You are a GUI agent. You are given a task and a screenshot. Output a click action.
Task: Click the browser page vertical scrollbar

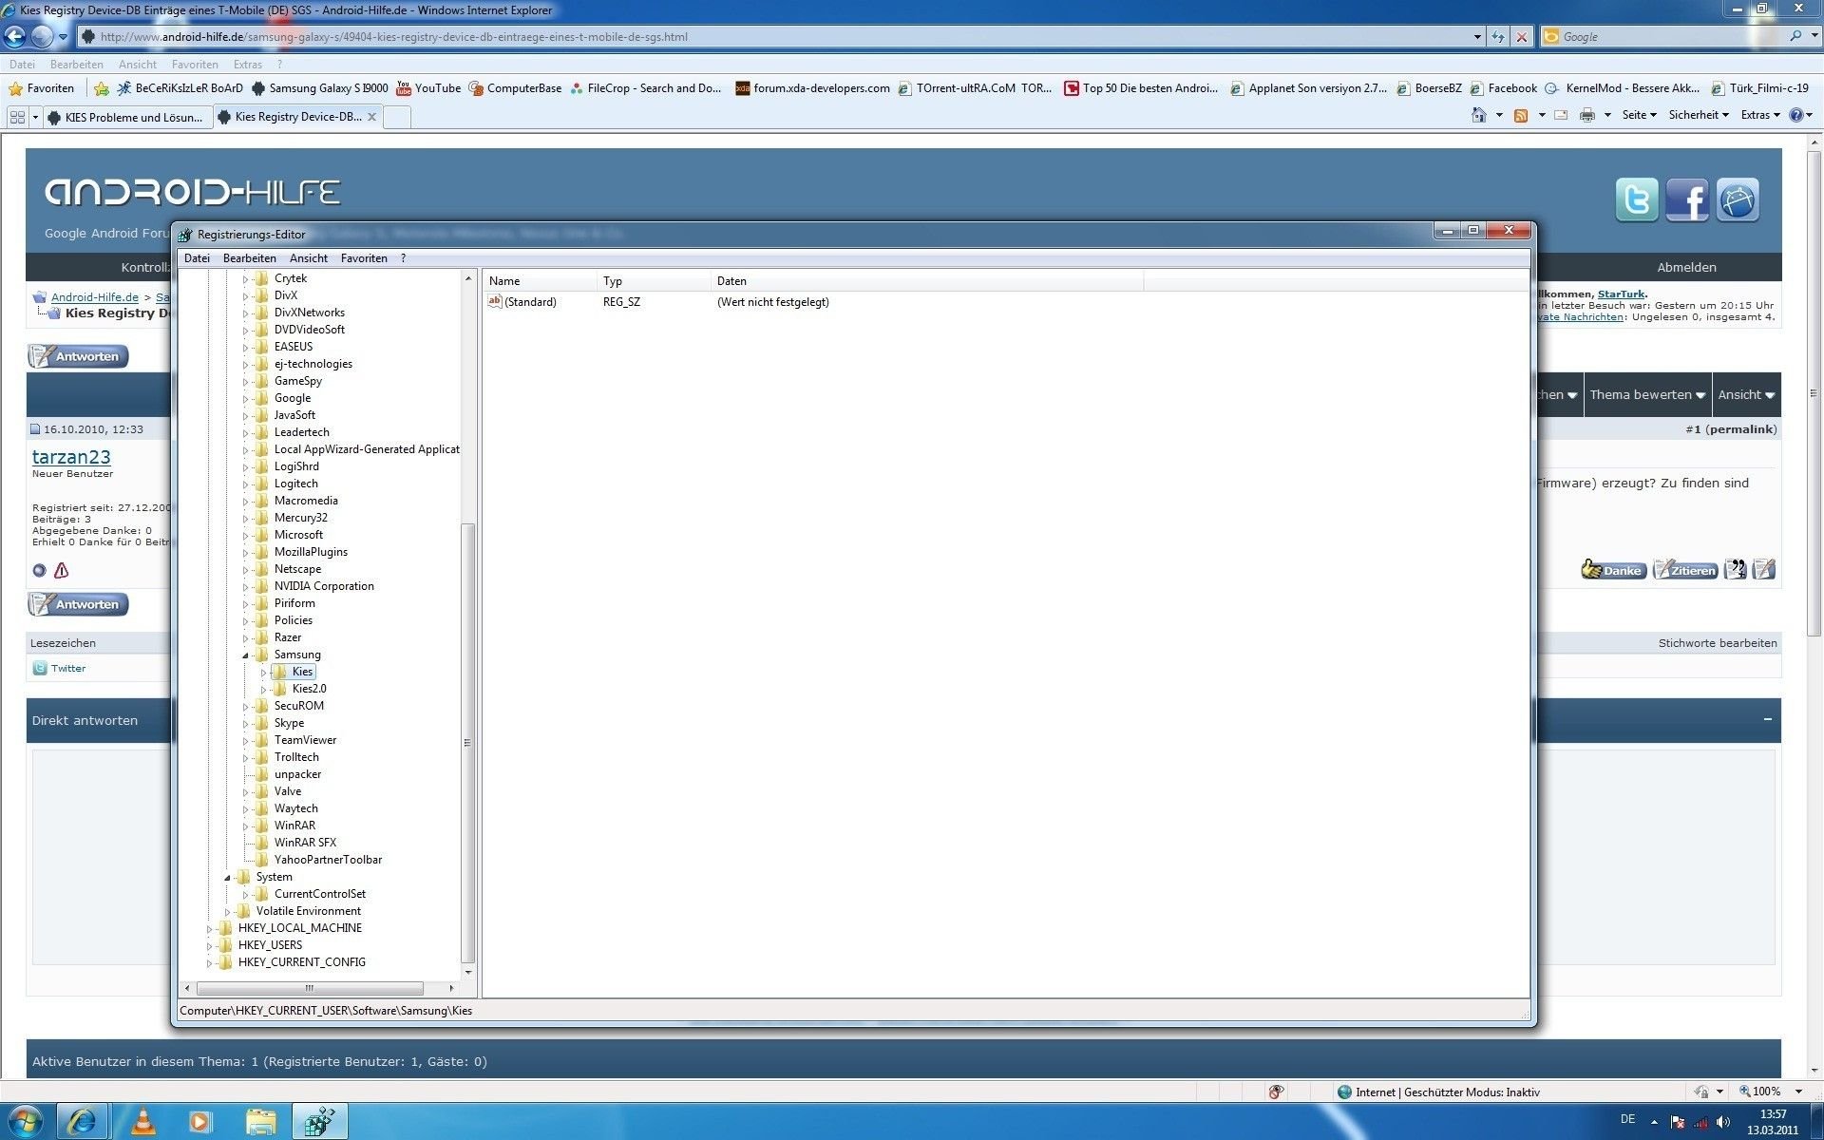(x=1814, y=393)
